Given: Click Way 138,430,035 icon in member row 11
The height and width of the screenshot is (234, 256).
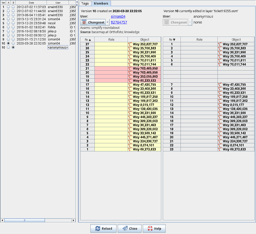Looking at the screenshot, I should click(130, 109).
